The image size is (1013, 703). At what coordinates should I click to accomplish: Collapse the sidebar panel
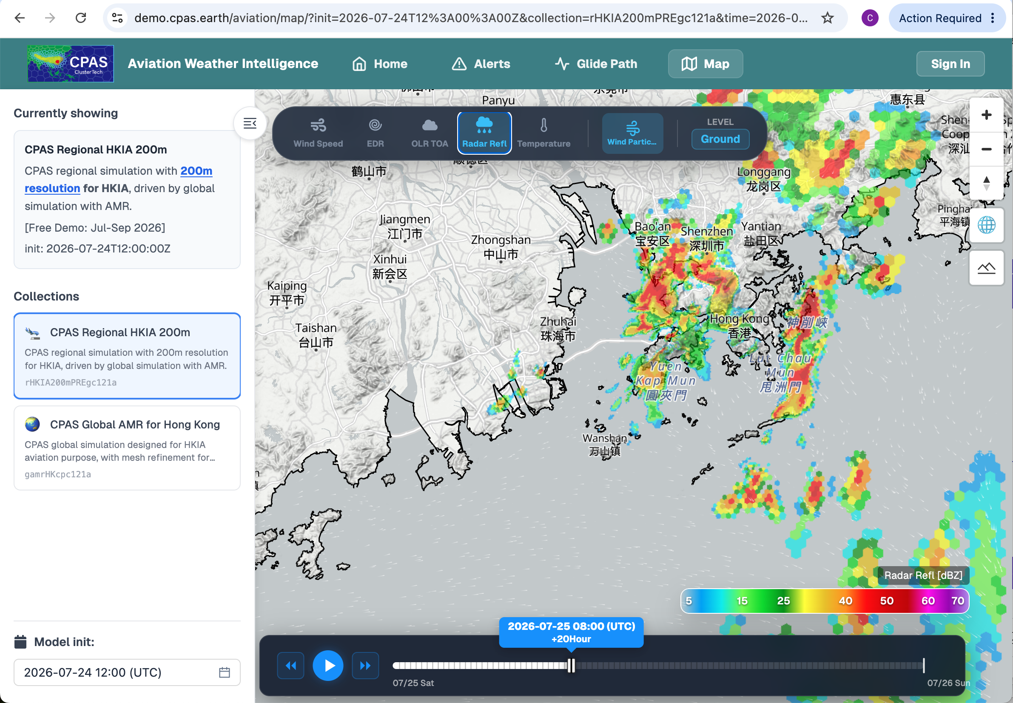250,123
